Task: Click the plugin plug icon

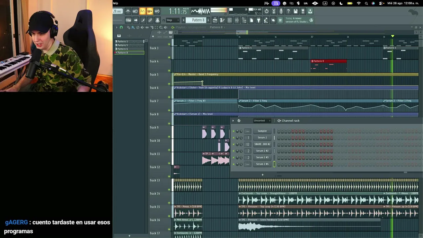Action: pyautogui.click(x=258, y=20)
